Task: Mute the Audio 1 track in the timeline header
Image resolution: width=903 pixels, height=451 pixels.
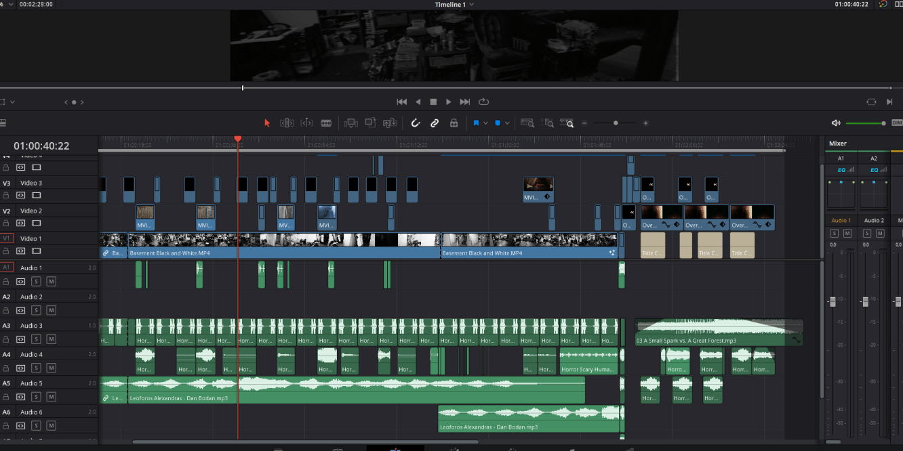Action: tap(51, 281)
